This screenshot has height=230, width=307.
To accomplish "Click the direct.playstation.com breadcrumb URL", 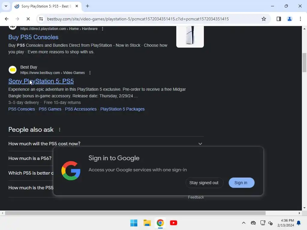I will click(x=59, y=29).
